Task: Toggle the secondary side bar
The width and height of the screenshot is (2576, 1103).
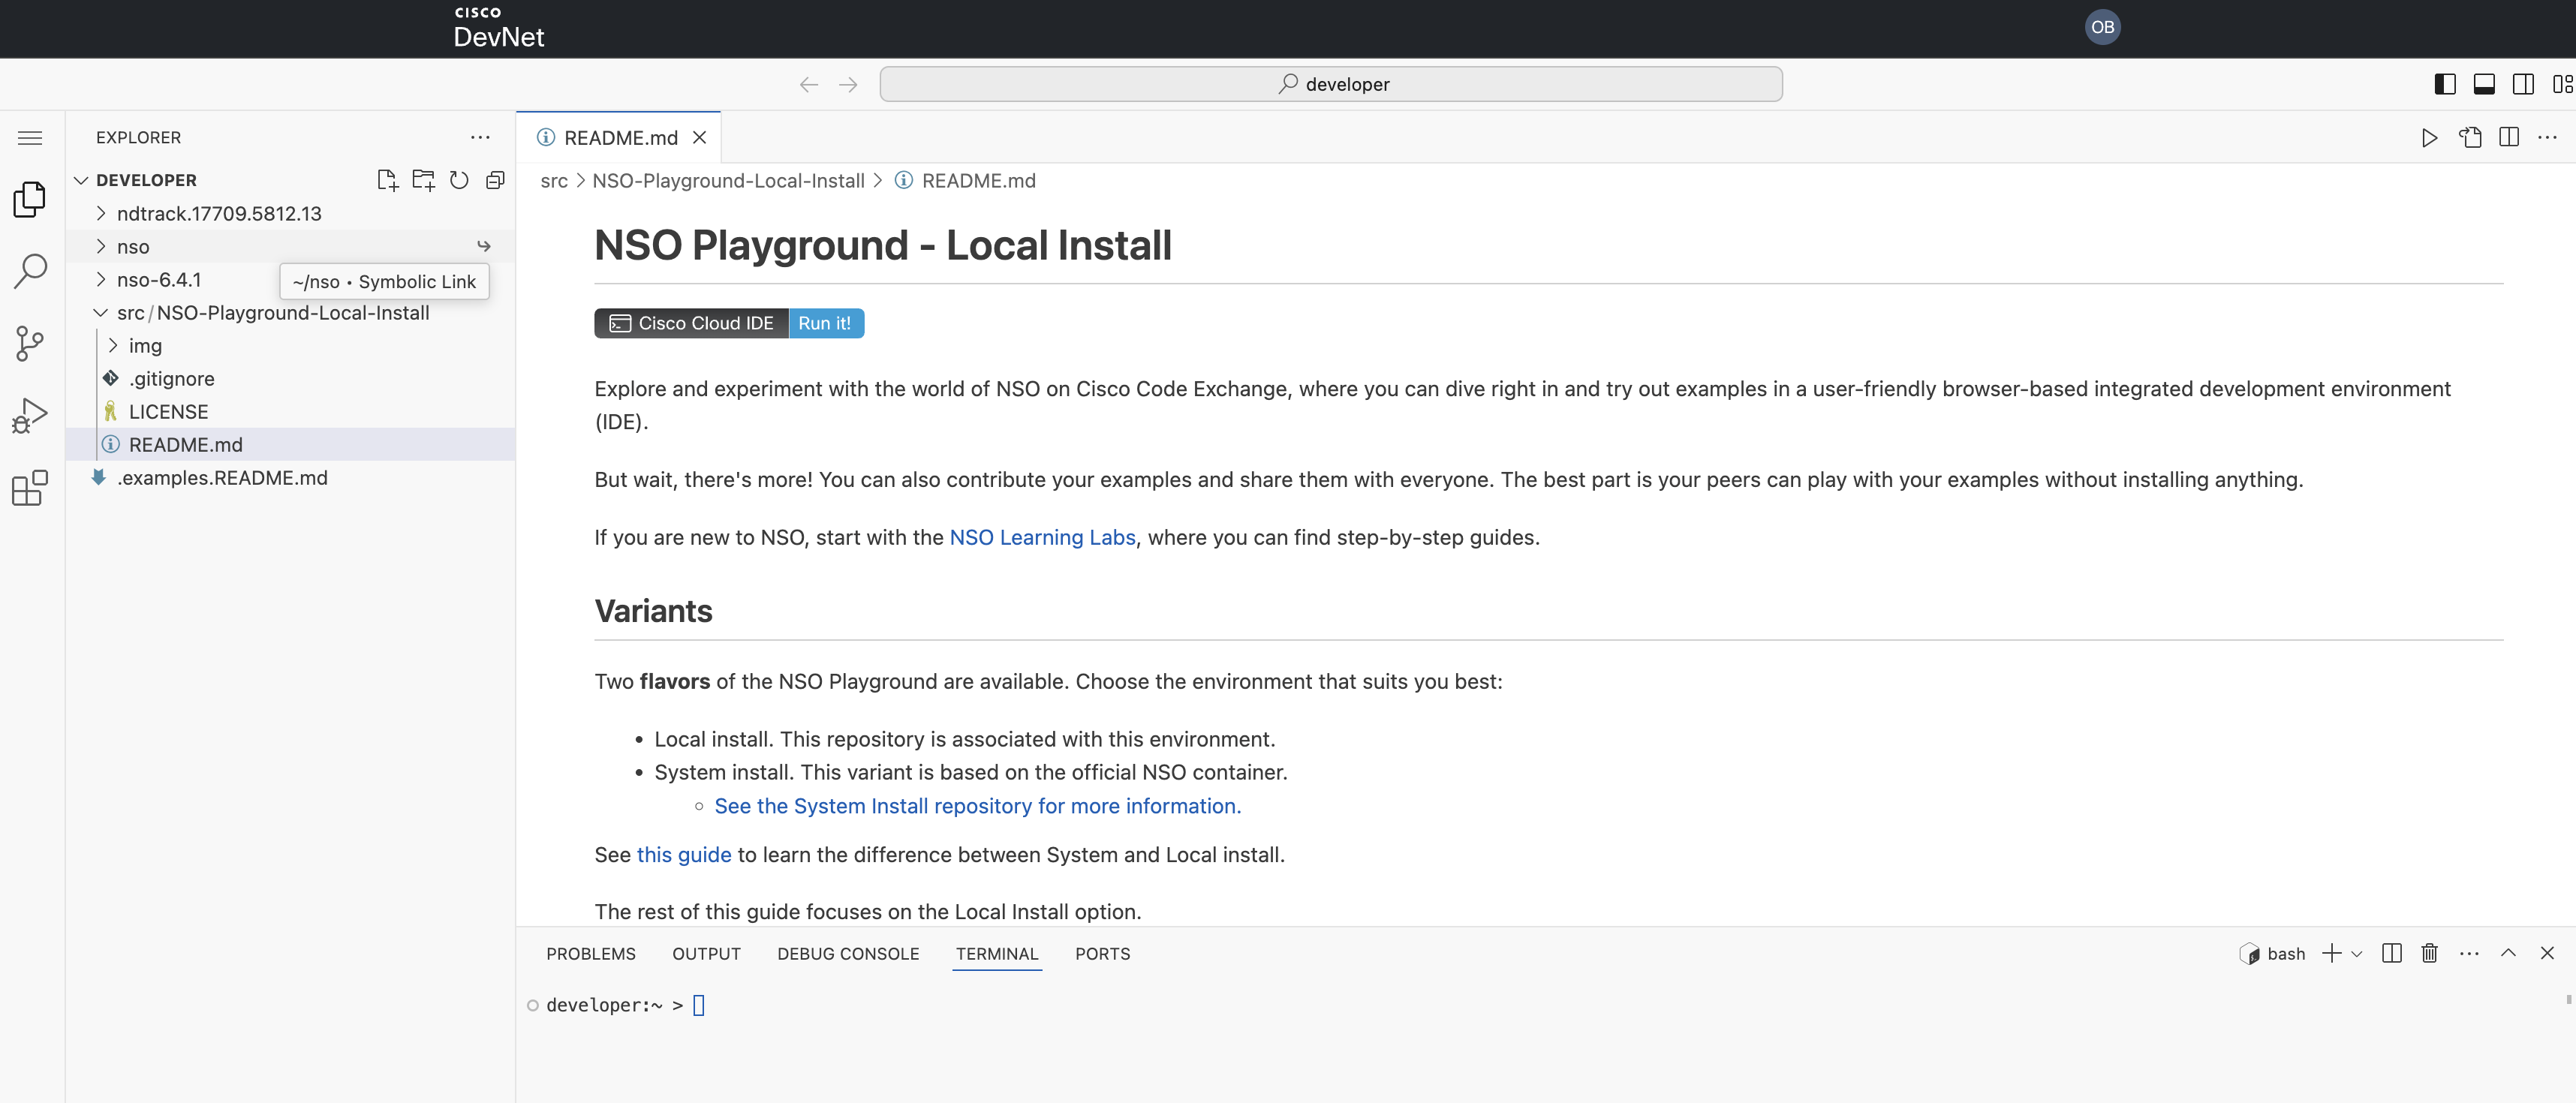Action: pyautogui.click(x=2524, y=84)
